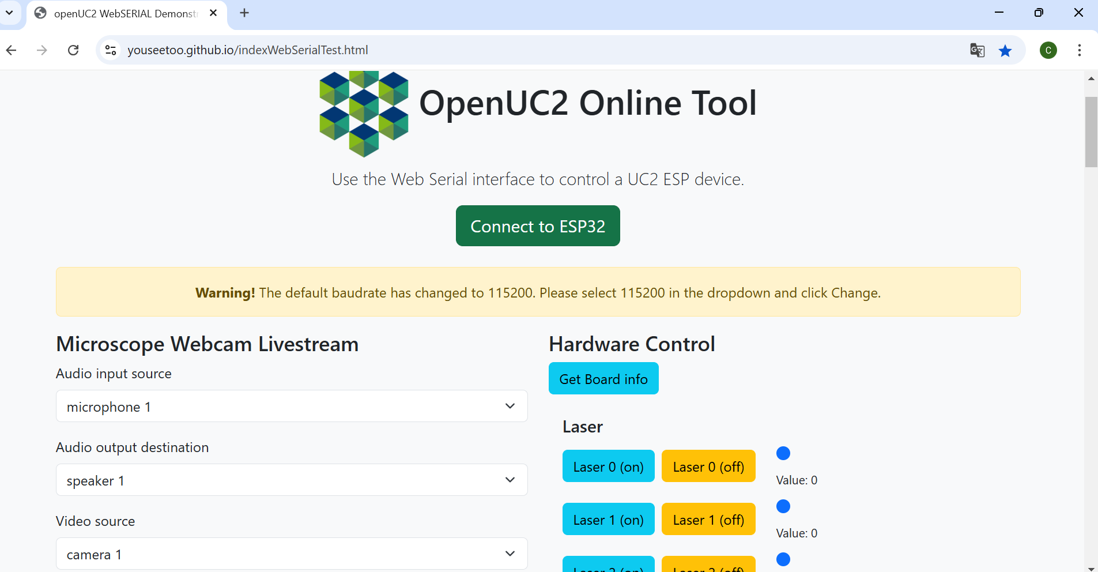Expand Audio output destination dropdown
The width and height of the screenshot is (1098, 572).
pyautogui.click(x=292, y=480)
